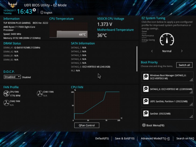Click the SATA Information scrollbar
Viewport: 196px width, 147px height.
(137, 59)
